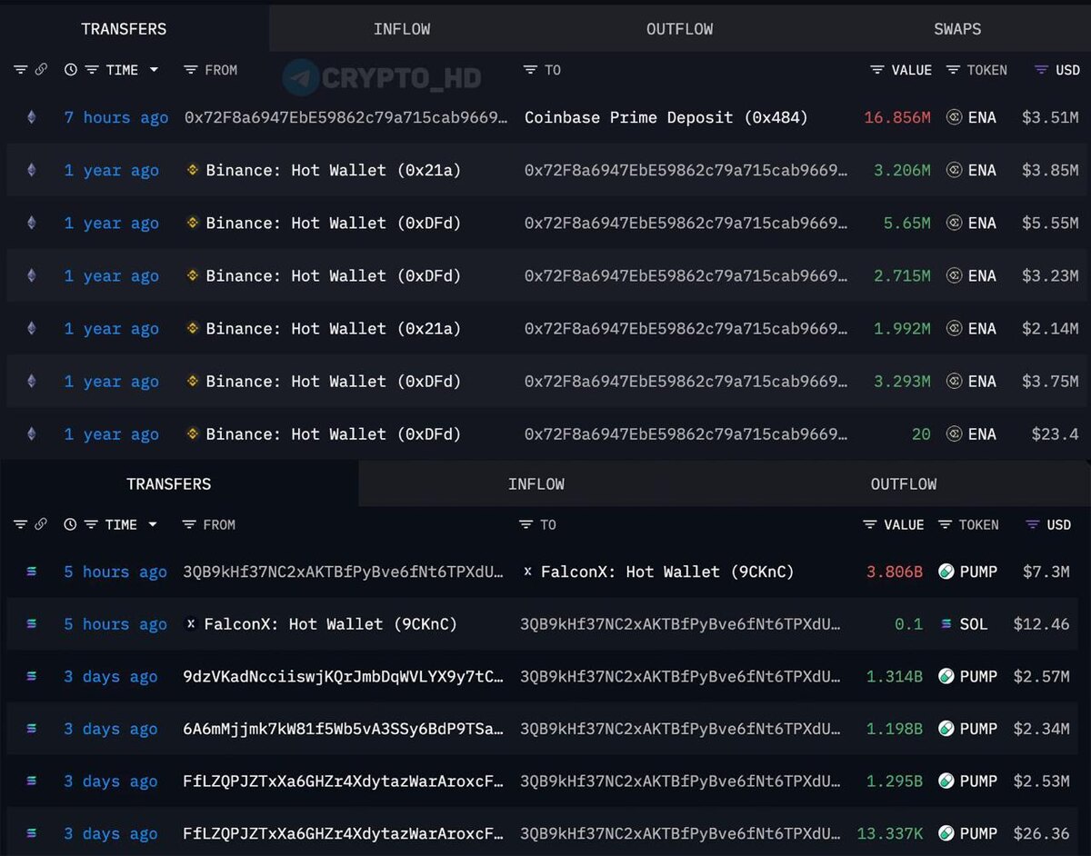This screenshot has width=1091, height=856.
Task: Open the sender address 0x72F8a6947... in the 16.856M row
Action: [346, 117]
